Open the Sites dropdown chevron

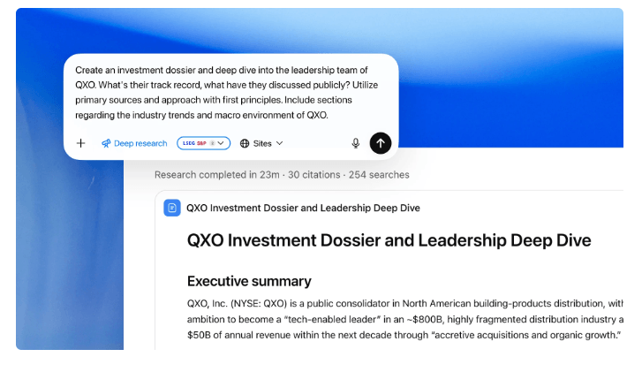point(280,143)
